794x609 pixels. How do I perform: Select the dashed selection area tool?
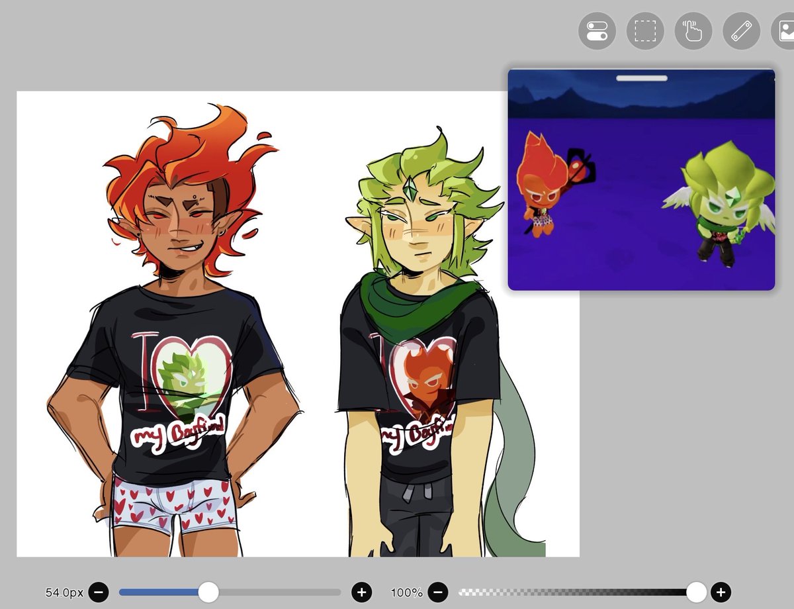point(645,30)
